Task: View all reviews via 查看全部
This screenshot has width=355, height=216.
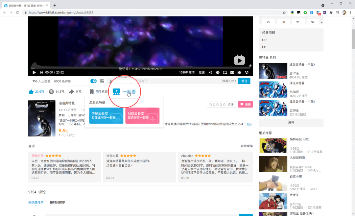Action: click(247, 146)
